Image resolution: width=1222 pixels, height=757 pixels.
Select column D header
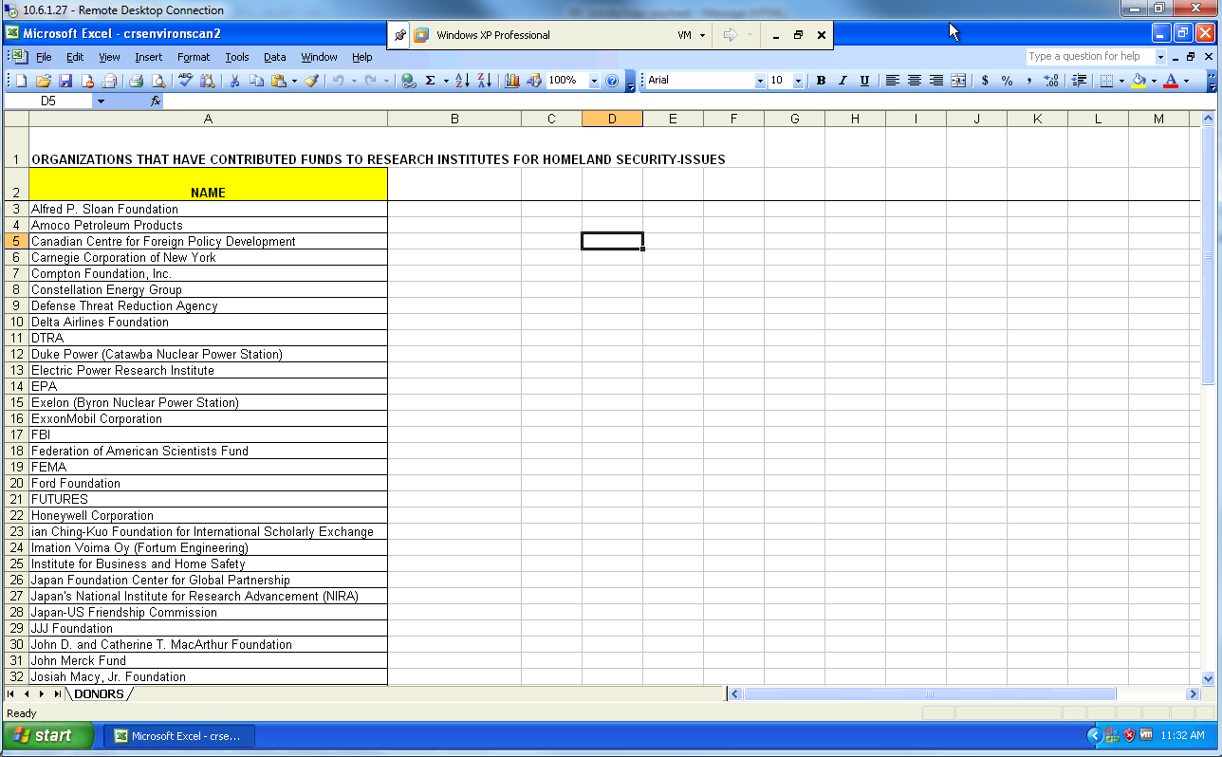[612, 119]
